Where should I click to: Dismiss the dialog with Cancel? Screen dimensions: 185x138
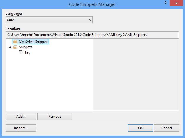[167, 128]
